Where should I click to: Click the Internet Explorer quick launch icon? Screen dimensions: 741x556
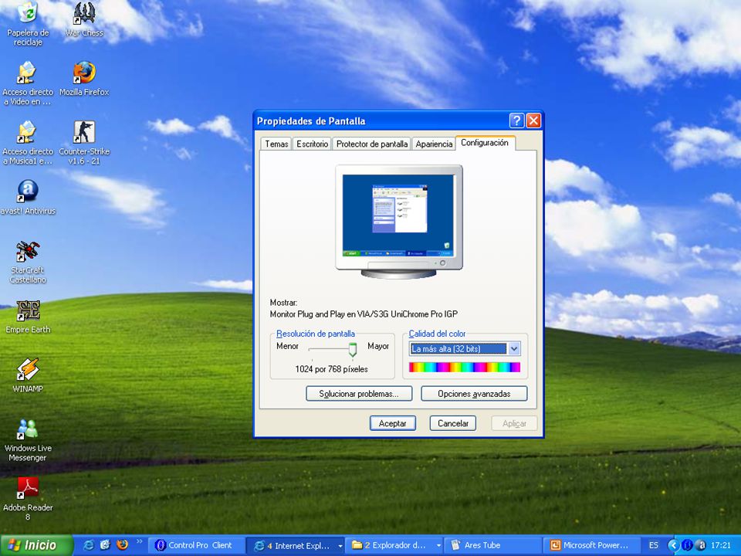tap(88, 545)
